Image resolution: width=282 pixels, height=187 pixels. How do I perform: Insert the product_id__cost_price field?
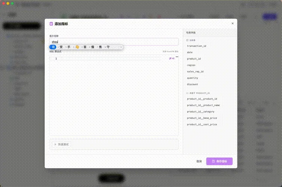(202, 124)
